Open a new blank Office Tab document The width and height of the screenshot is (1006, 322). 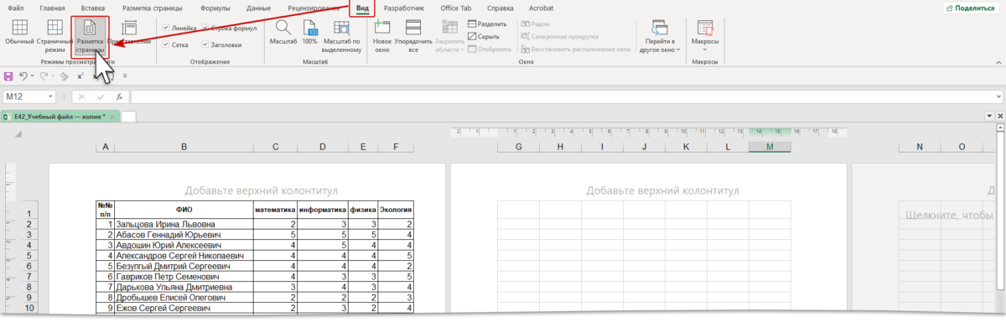128,117
